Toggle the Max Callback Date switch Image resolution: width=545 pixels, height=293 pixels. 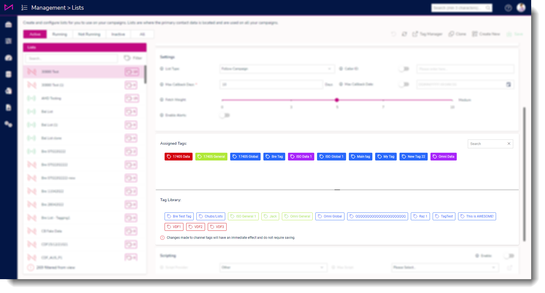[404, 84]
